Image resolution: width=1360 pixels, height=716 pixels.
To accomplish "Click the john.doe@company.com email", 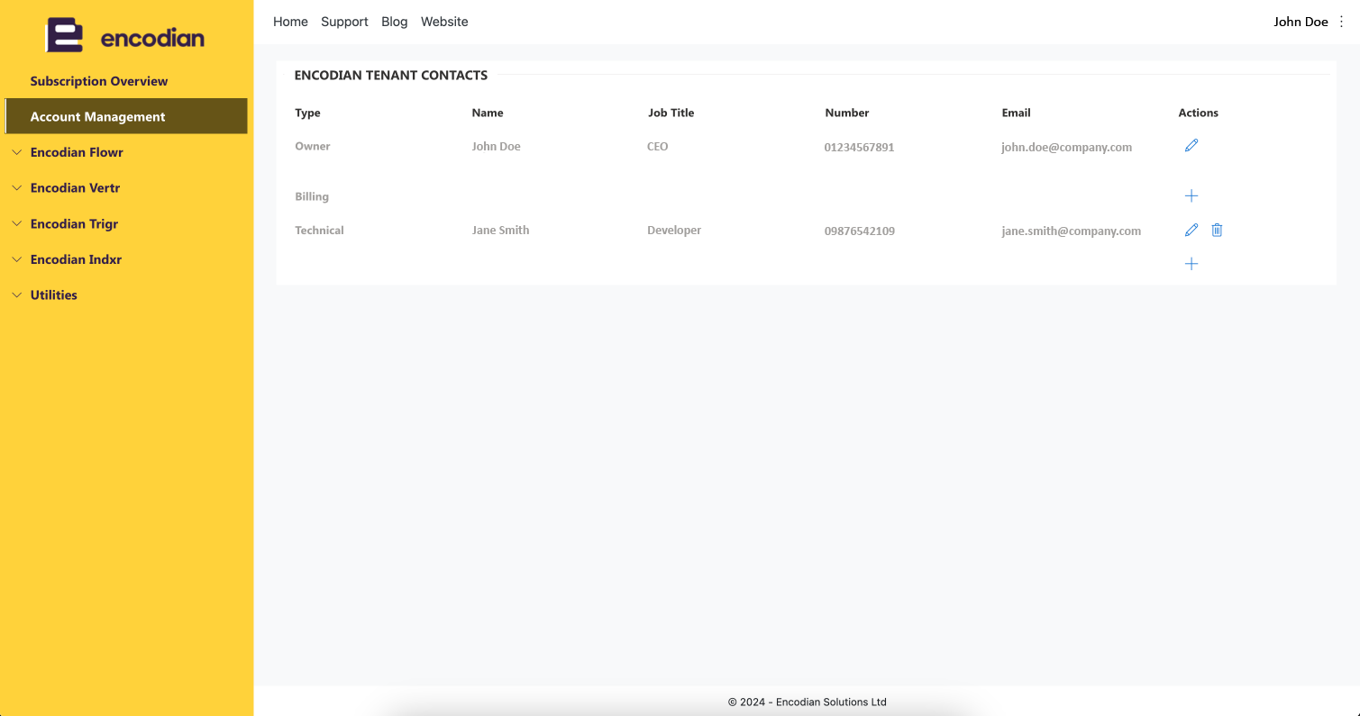I will coord(1066,147).
